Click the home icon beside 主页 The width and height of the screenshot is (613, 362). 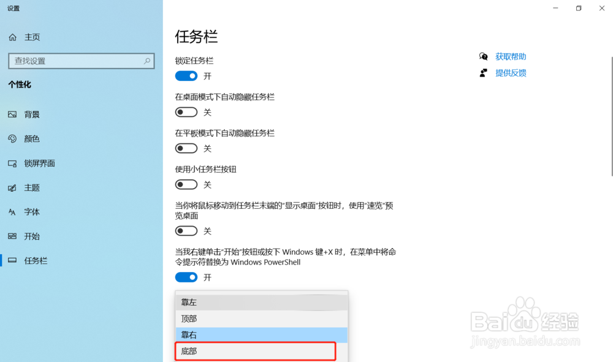[x=12, y=37]
